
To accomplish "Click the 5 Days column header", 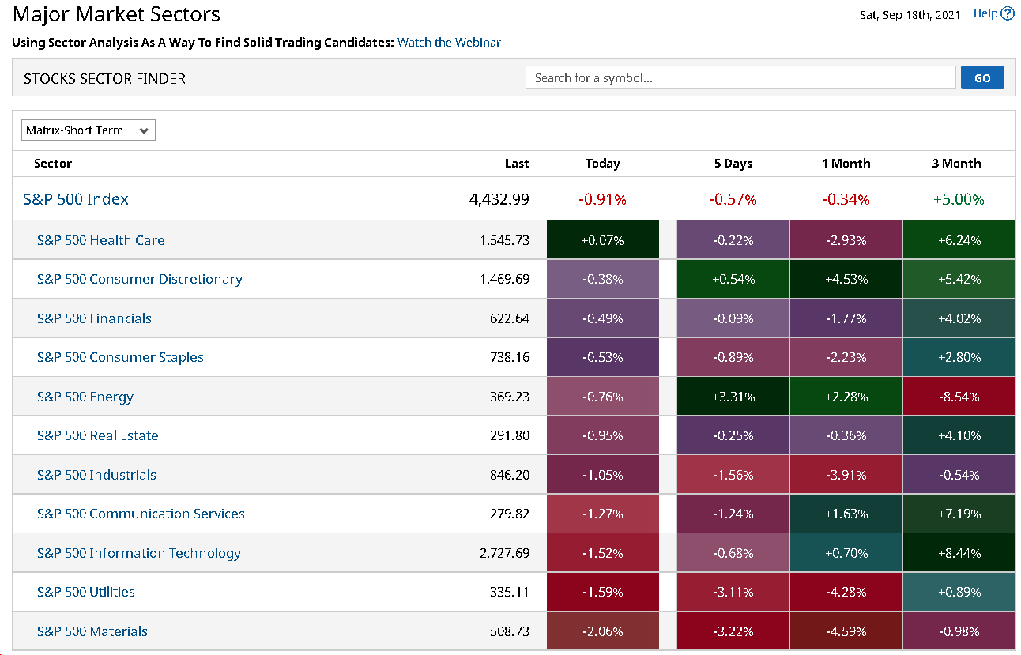I will coord(733,164).
